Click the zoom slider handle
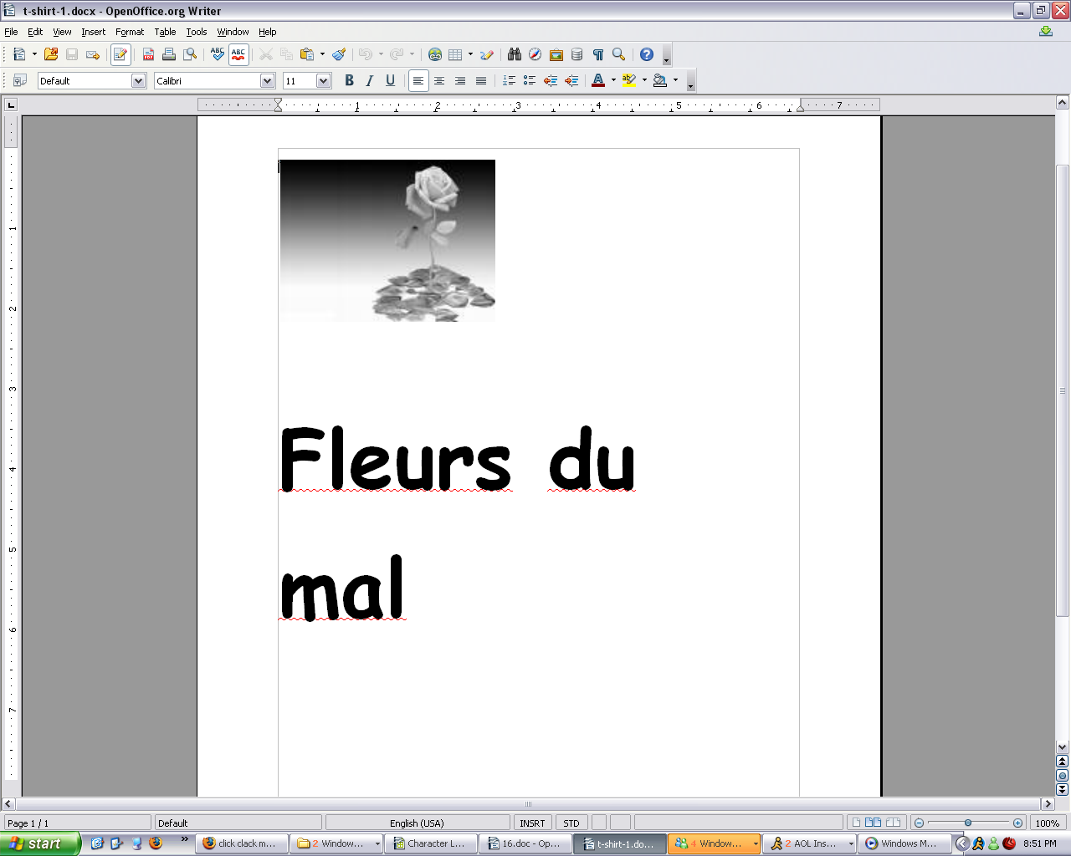 [x=968, y=823]
